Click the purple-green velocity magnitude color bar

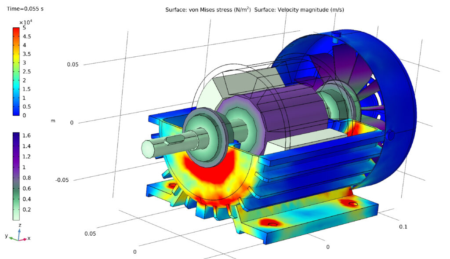[16, 176]
